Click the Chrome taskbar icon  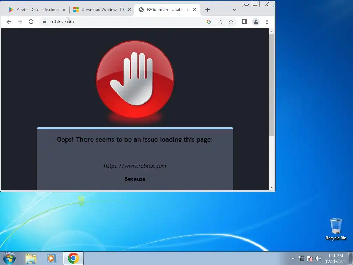point(73,258)
